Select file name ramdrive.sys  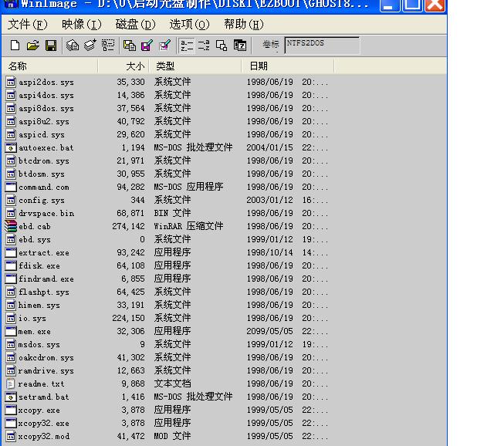point(46,371)
